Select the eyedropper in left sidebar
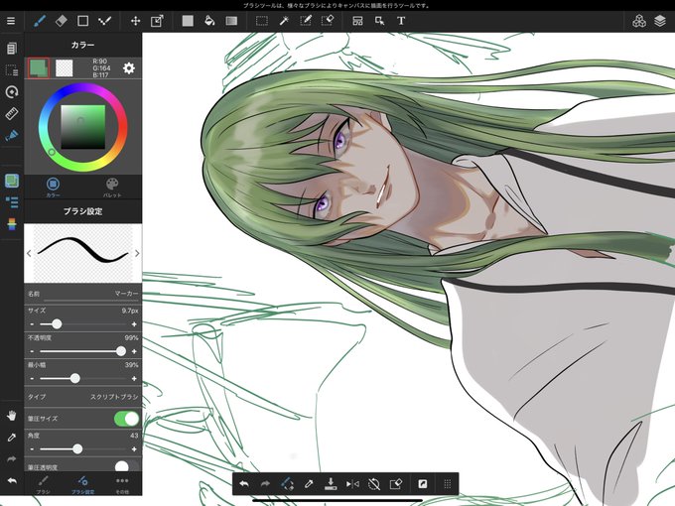 pos(12,438)
